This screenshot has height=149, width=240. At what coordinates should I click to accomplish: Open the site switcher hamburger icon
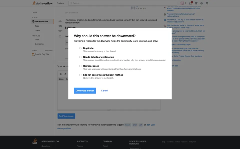[207, 3]
